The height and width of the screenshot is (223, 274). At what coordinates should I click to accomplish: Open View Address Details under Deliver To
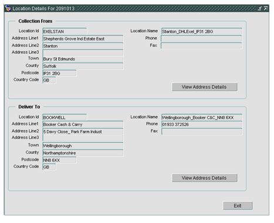pos(205,178)
